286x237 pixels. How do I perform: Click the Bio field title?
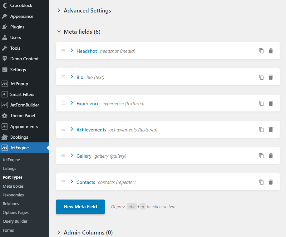[80, 77]
